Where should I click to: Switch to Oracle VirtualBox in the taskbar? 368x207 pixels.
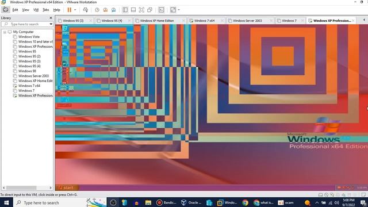[x=191, y=202]
